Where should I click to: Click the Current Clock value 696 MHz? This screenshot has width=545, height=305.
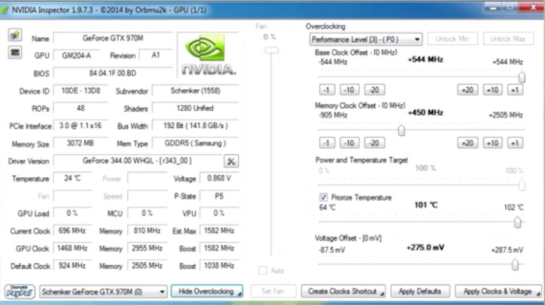pyautogui.click(x=72, y=231)
